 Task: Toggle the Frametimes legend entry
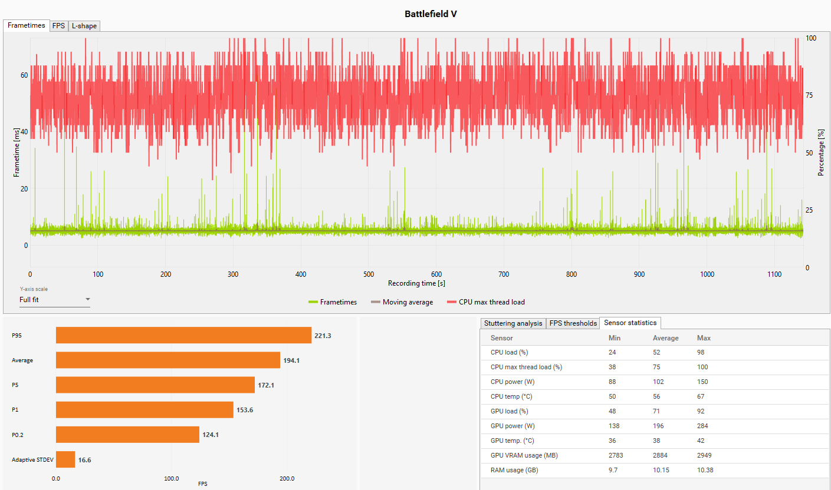tap(333, 302)
